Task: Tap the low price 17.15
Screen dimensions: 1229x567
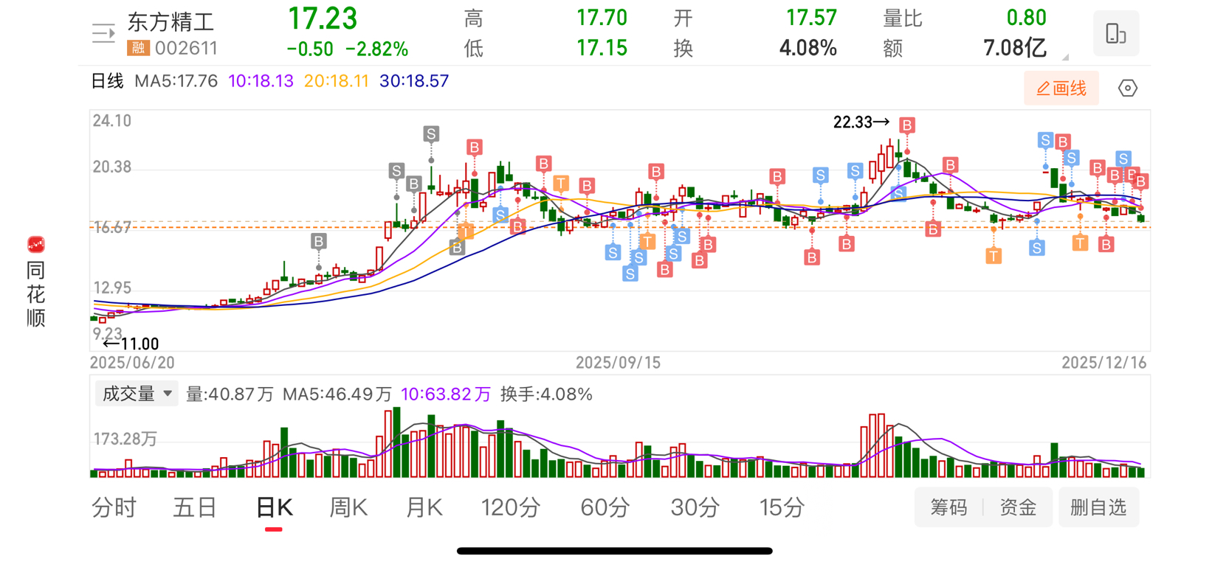Action: pyautogui.click(x=602, y=49)
